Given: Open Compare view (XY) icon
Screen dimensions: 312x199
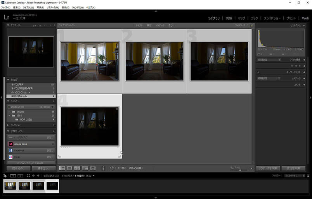Looking at the screenshot, I should (x=77, y=168).
